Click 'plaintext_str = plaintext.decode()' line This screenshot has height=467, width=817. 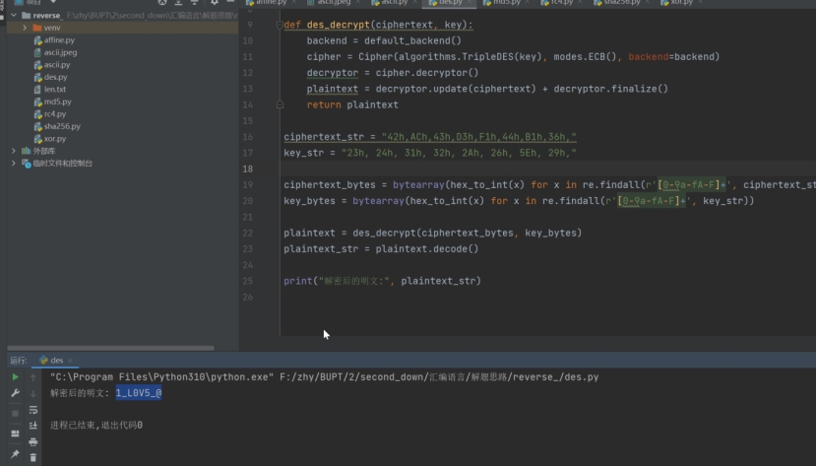(x=381, y=249)
